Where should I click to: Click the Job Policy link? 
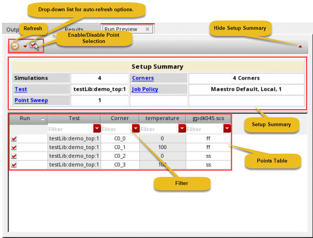pos(145,89)
